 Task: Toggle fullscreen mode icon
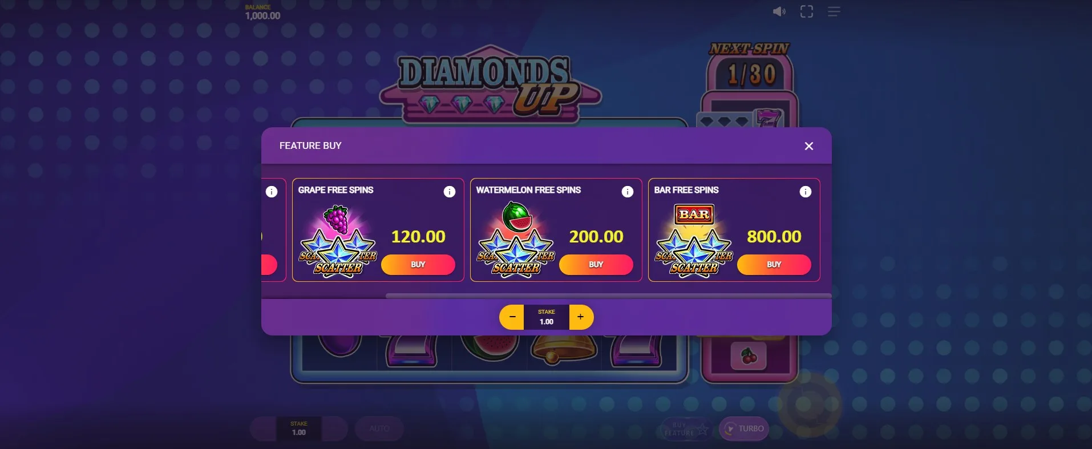point(806,11)
